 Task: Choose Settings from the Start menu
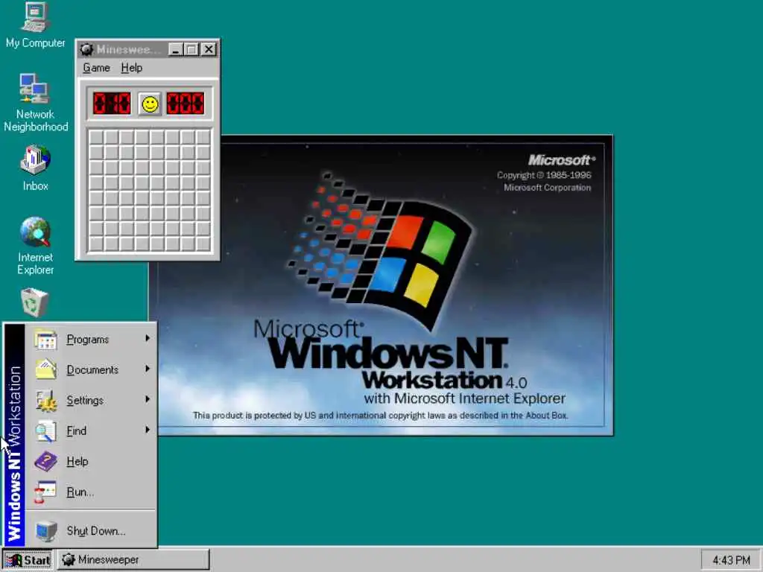pyautogui.click(x=91, y=400)
